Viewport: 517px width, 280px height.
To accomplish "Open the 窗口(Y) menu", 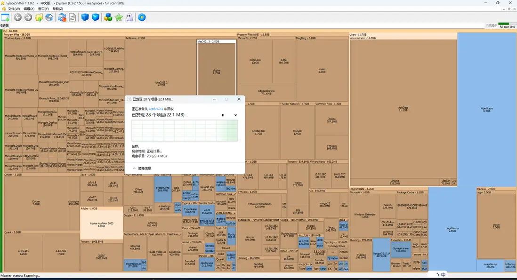I will click(x=43, y=9).
